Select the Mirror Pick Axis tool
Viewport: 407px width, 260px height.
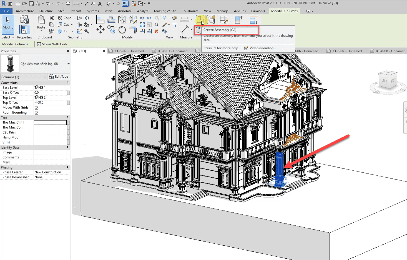click(122, 19)
